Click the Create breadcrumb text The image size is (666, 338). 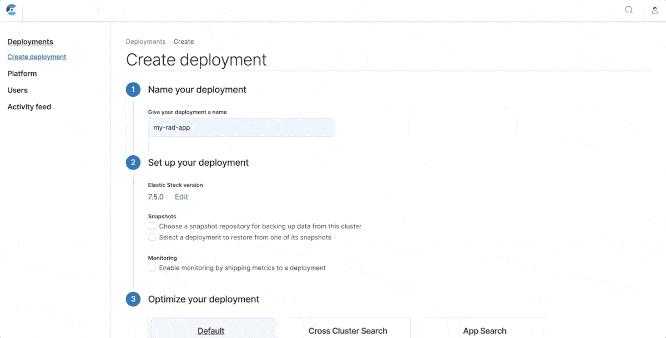click(184, 42)
